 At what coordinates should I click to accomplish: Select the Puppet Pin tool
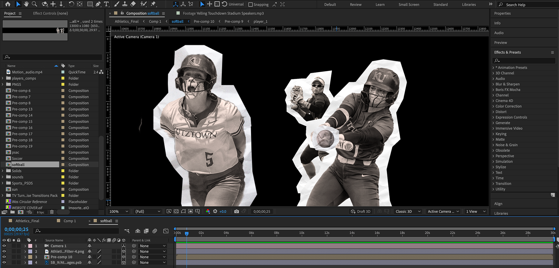click(153, 4)
